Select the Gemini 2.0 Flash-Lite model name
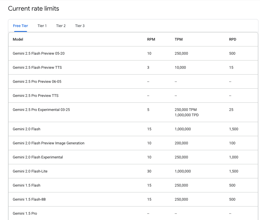This screenshot has height=220, width=260. 30,171
